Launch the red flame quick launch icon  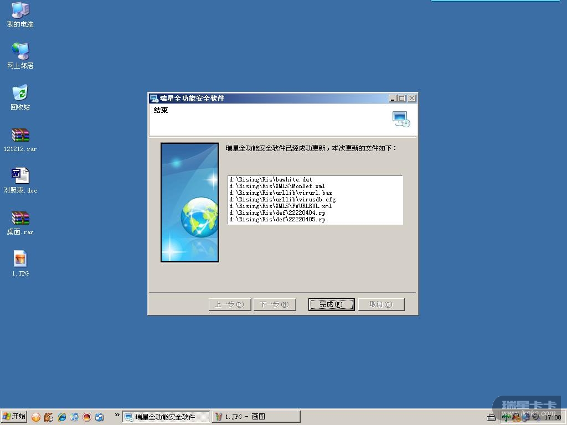coord(87,417)
